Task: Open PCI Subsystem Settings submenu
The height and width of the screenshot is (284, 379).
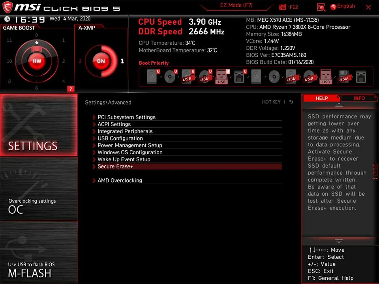Action: coord(187,117)
